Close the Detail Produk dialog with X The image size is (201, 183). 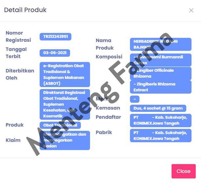pyautogui.click(x=191, y=10)
